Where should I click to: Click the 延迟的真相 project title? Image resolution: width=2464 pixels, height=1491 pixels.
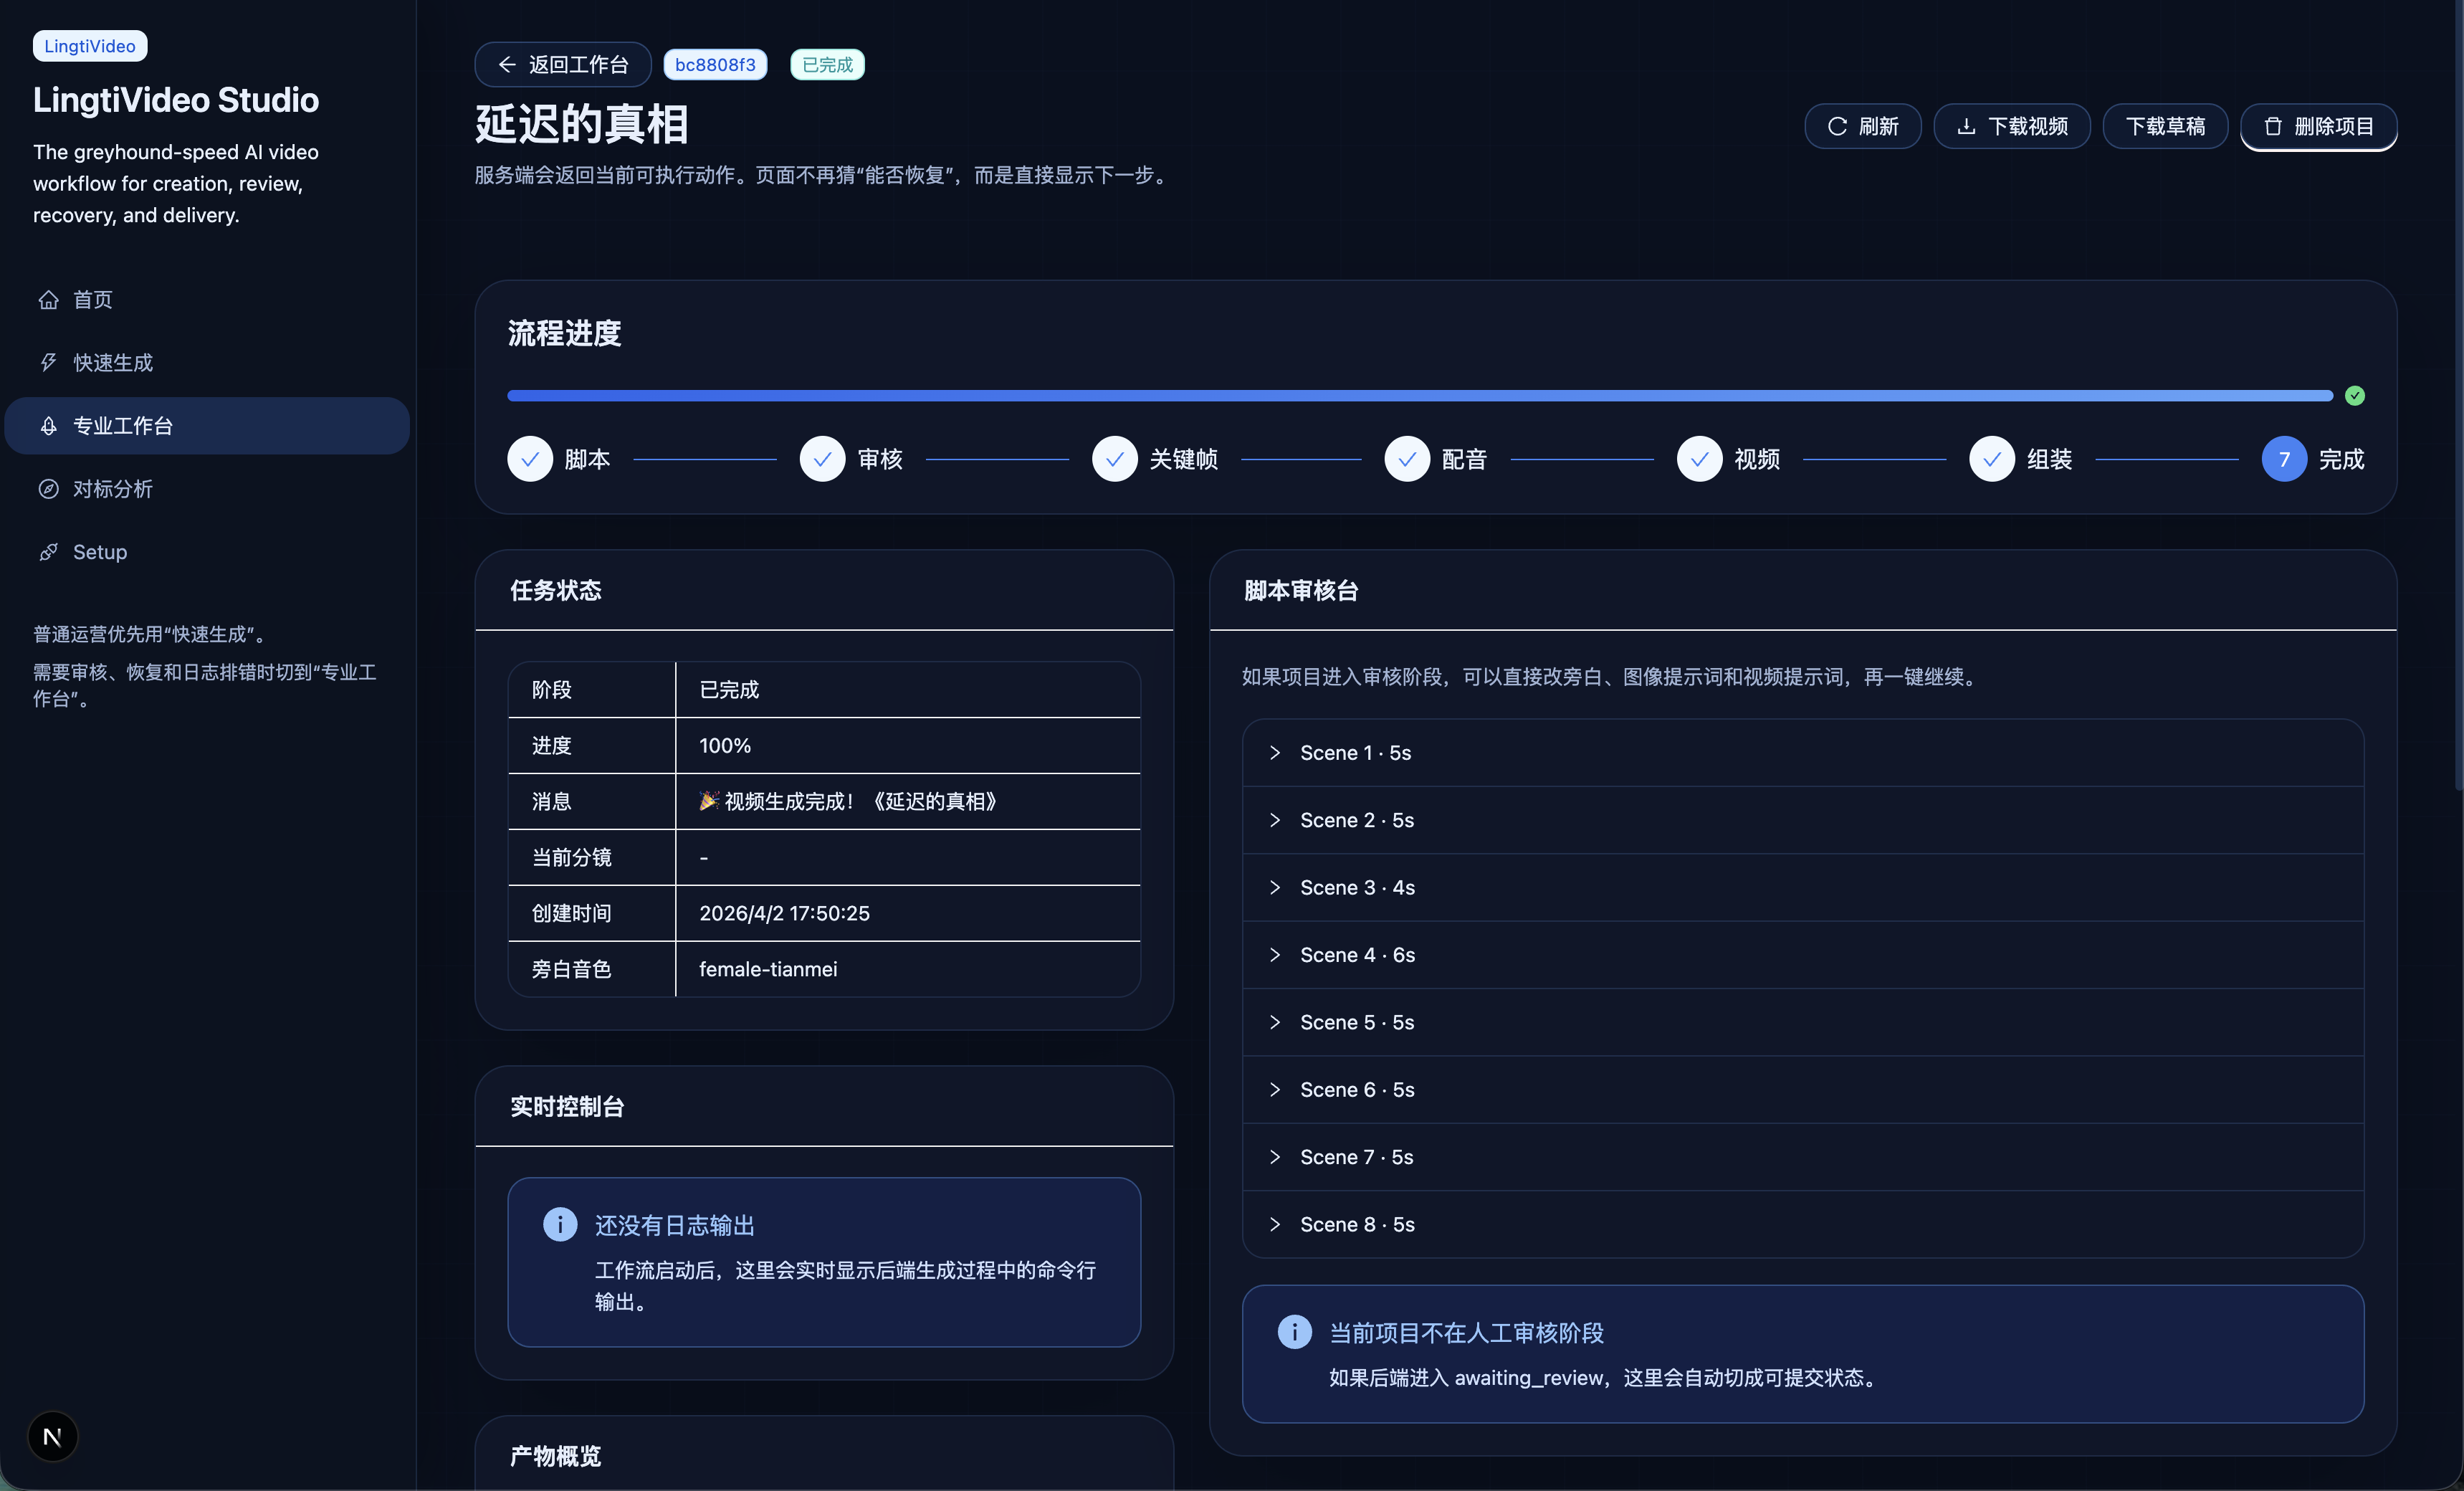point(582,125)
